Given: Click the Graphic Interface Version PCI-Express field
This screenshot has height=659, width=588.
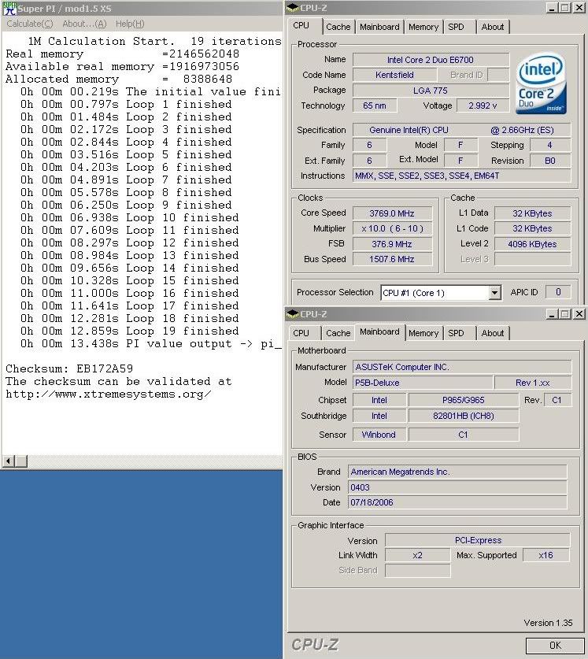Looking at the screenshot, I should click(478, 540).
